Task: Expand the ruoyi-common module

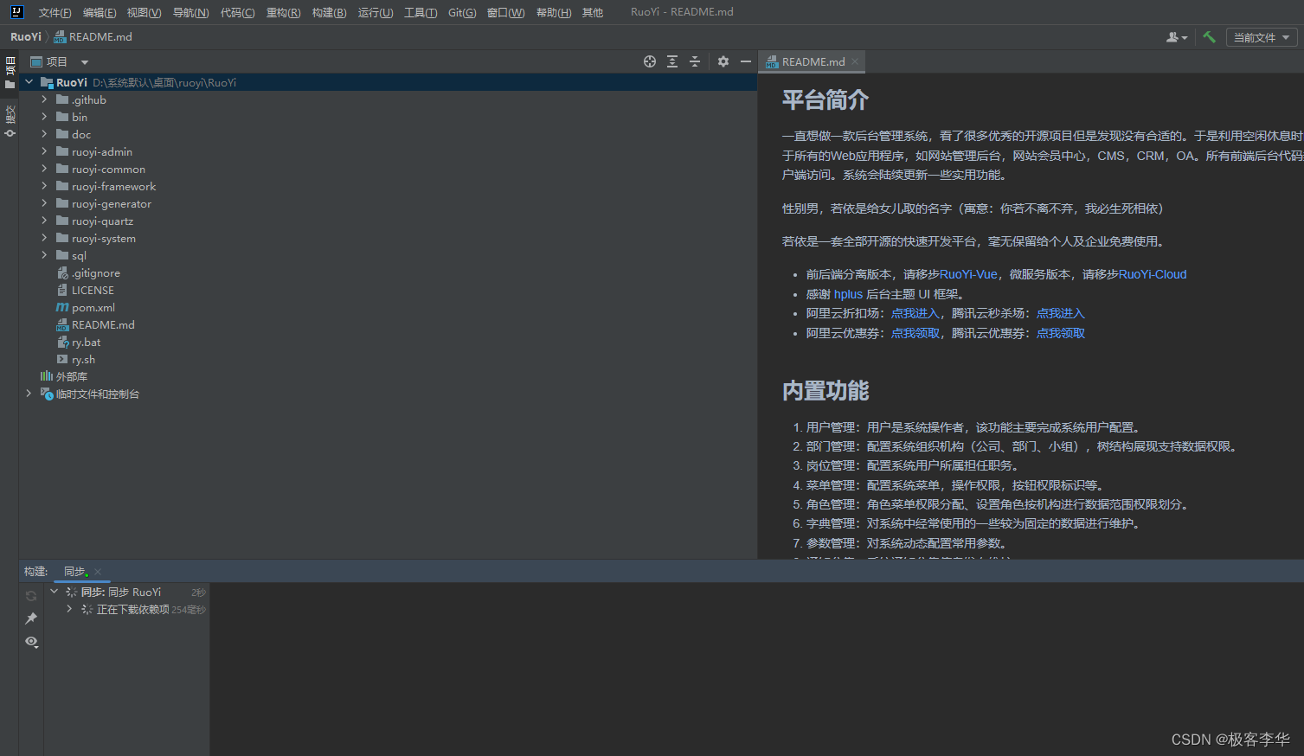Action: click(x=45, y=169)
